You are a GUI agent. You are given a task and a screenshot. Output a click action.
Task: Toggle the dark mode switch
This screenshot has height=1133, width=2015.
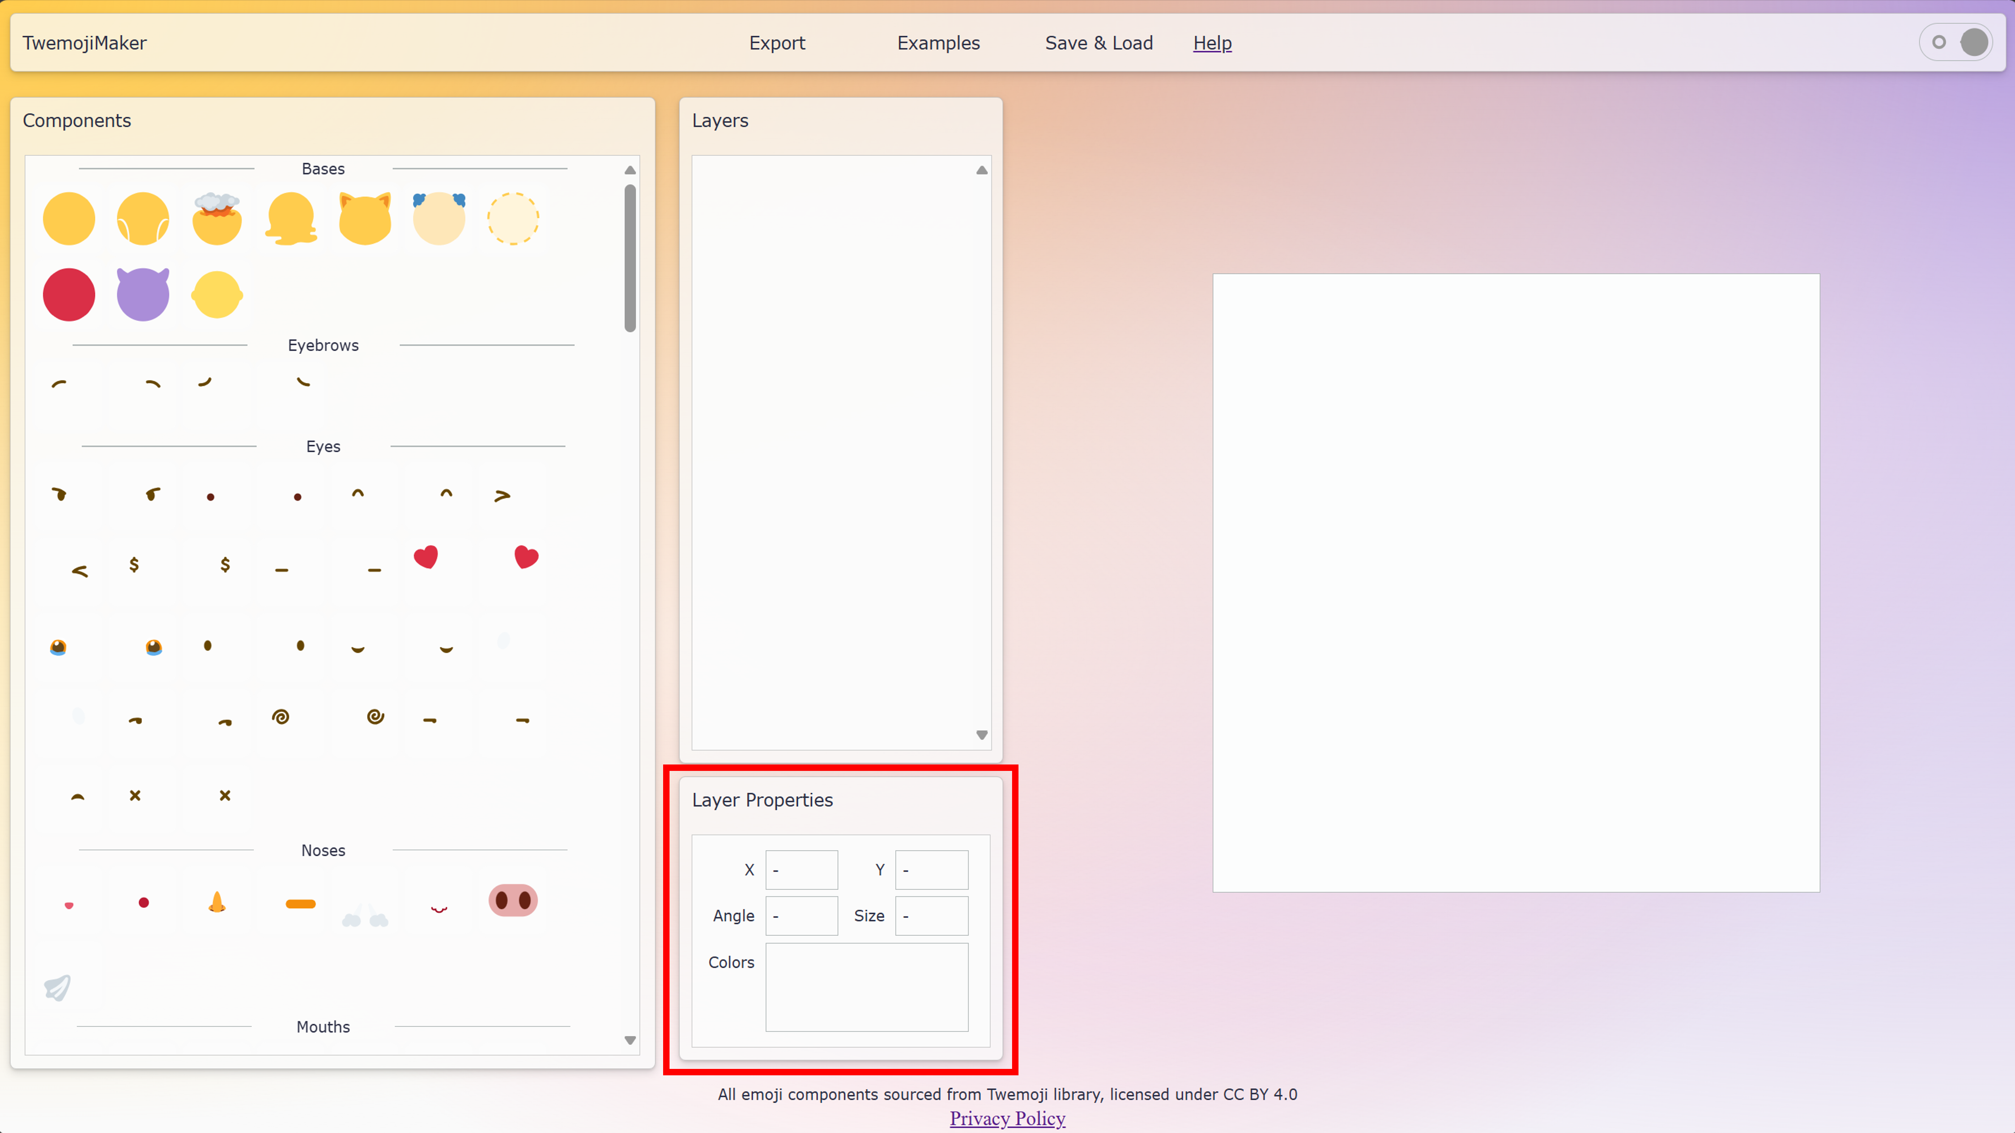pos(1955,42)
